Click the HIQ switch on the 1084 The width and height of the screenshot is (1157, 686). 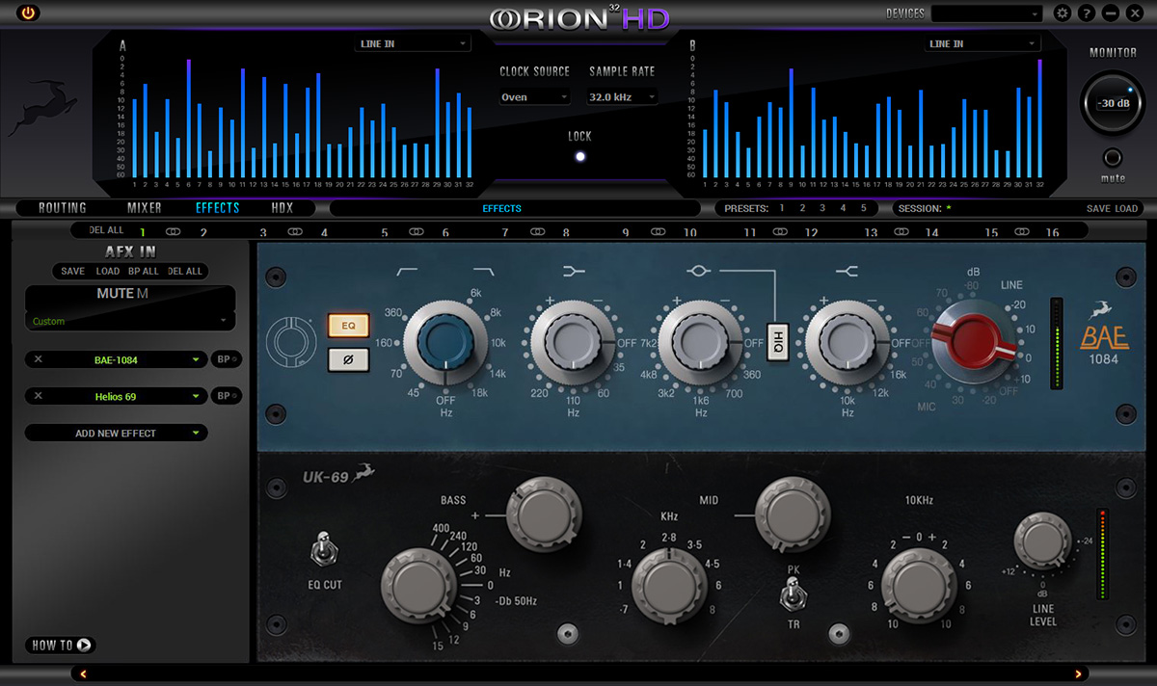[x=777, y=341]
